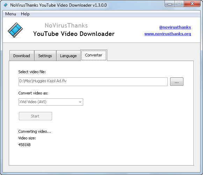This screenshot has height=175, width=203.
Task: Click the video file path field
Action: coord(93,82)
